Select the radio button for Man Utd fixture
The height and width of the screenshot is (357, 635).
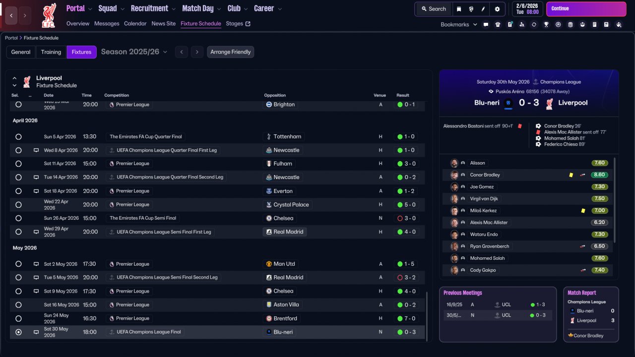(x=18, y=264)
